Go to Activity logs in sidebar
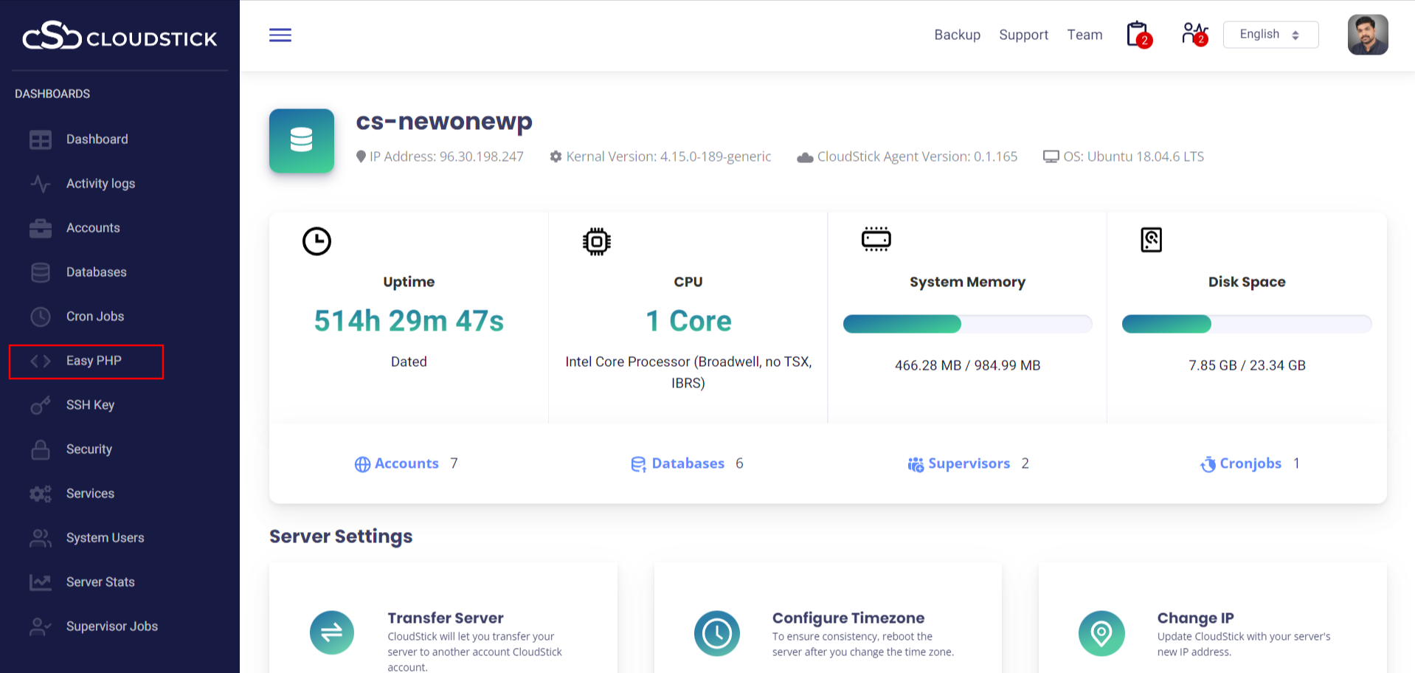Screen dimensions: 1415x673 pos(100,184)
